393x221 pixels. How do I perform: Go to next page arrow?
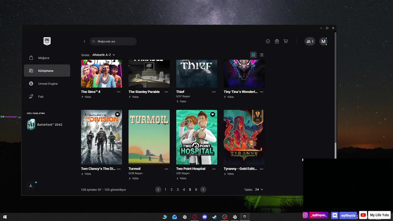203,190
